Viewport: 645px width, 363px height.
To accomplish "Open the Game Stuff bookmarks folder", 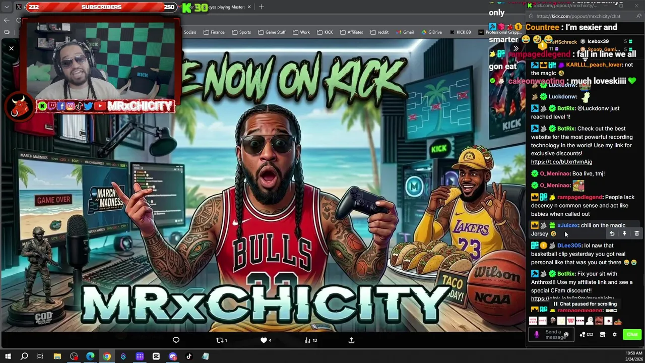I will [272, 32].
